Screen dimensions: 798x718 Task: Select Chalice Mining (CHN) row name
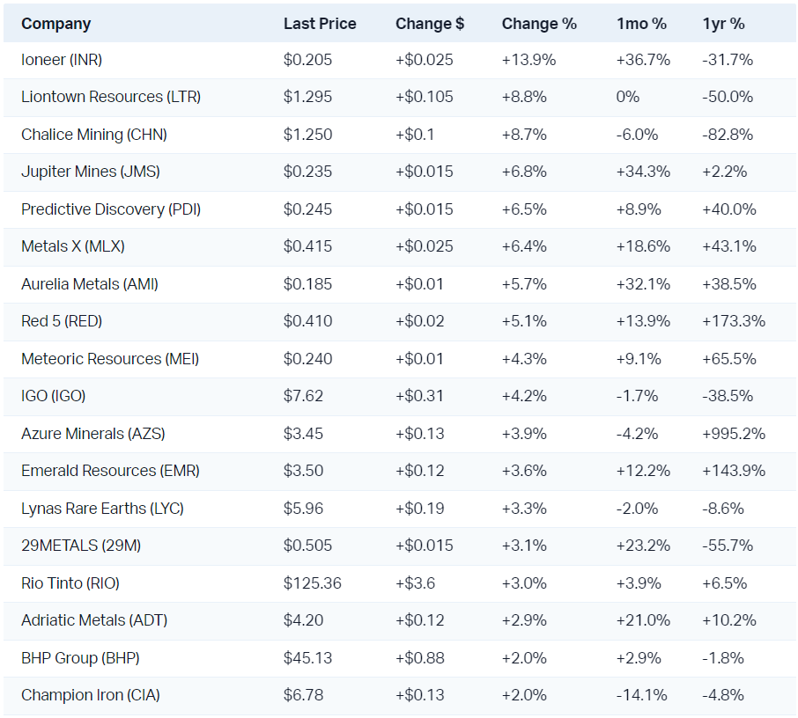point(94,135)
